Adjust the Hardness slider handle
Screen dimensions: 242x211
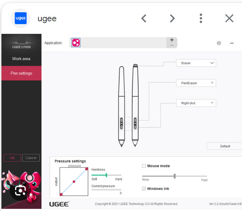point(106,175)
